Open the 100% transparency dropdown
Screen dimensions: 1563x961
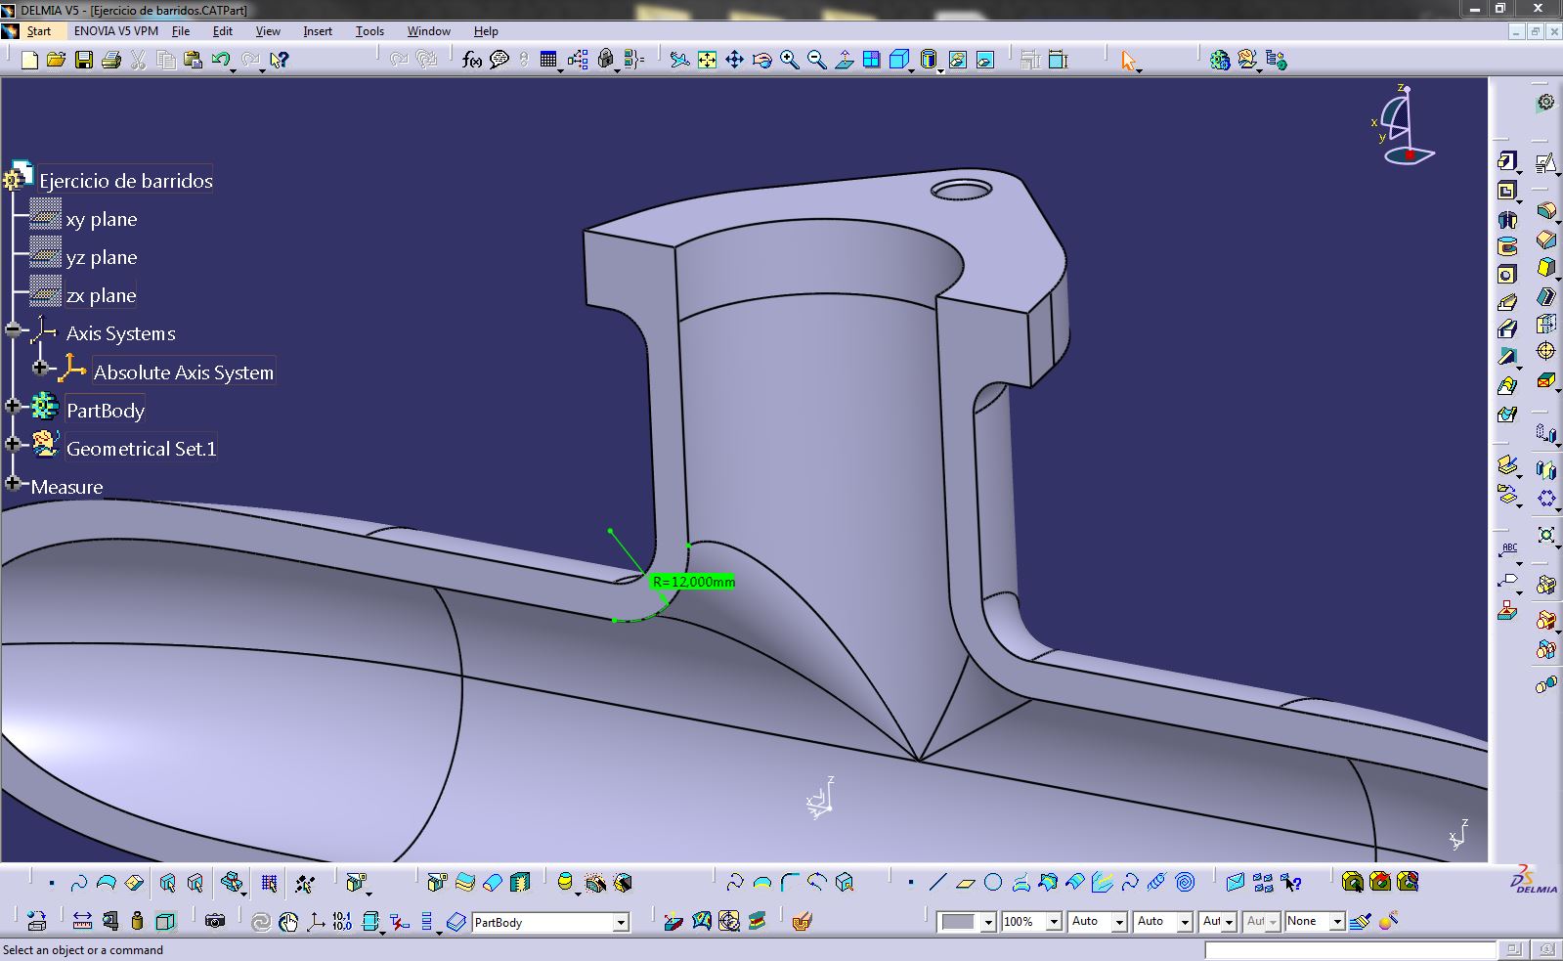tap(1054, 922)
